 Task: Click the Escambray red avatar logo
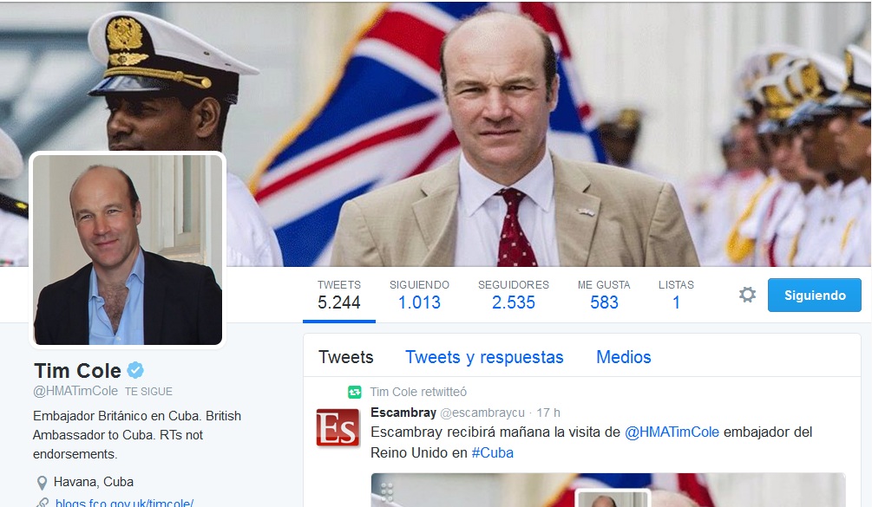(x=338, y=427)
